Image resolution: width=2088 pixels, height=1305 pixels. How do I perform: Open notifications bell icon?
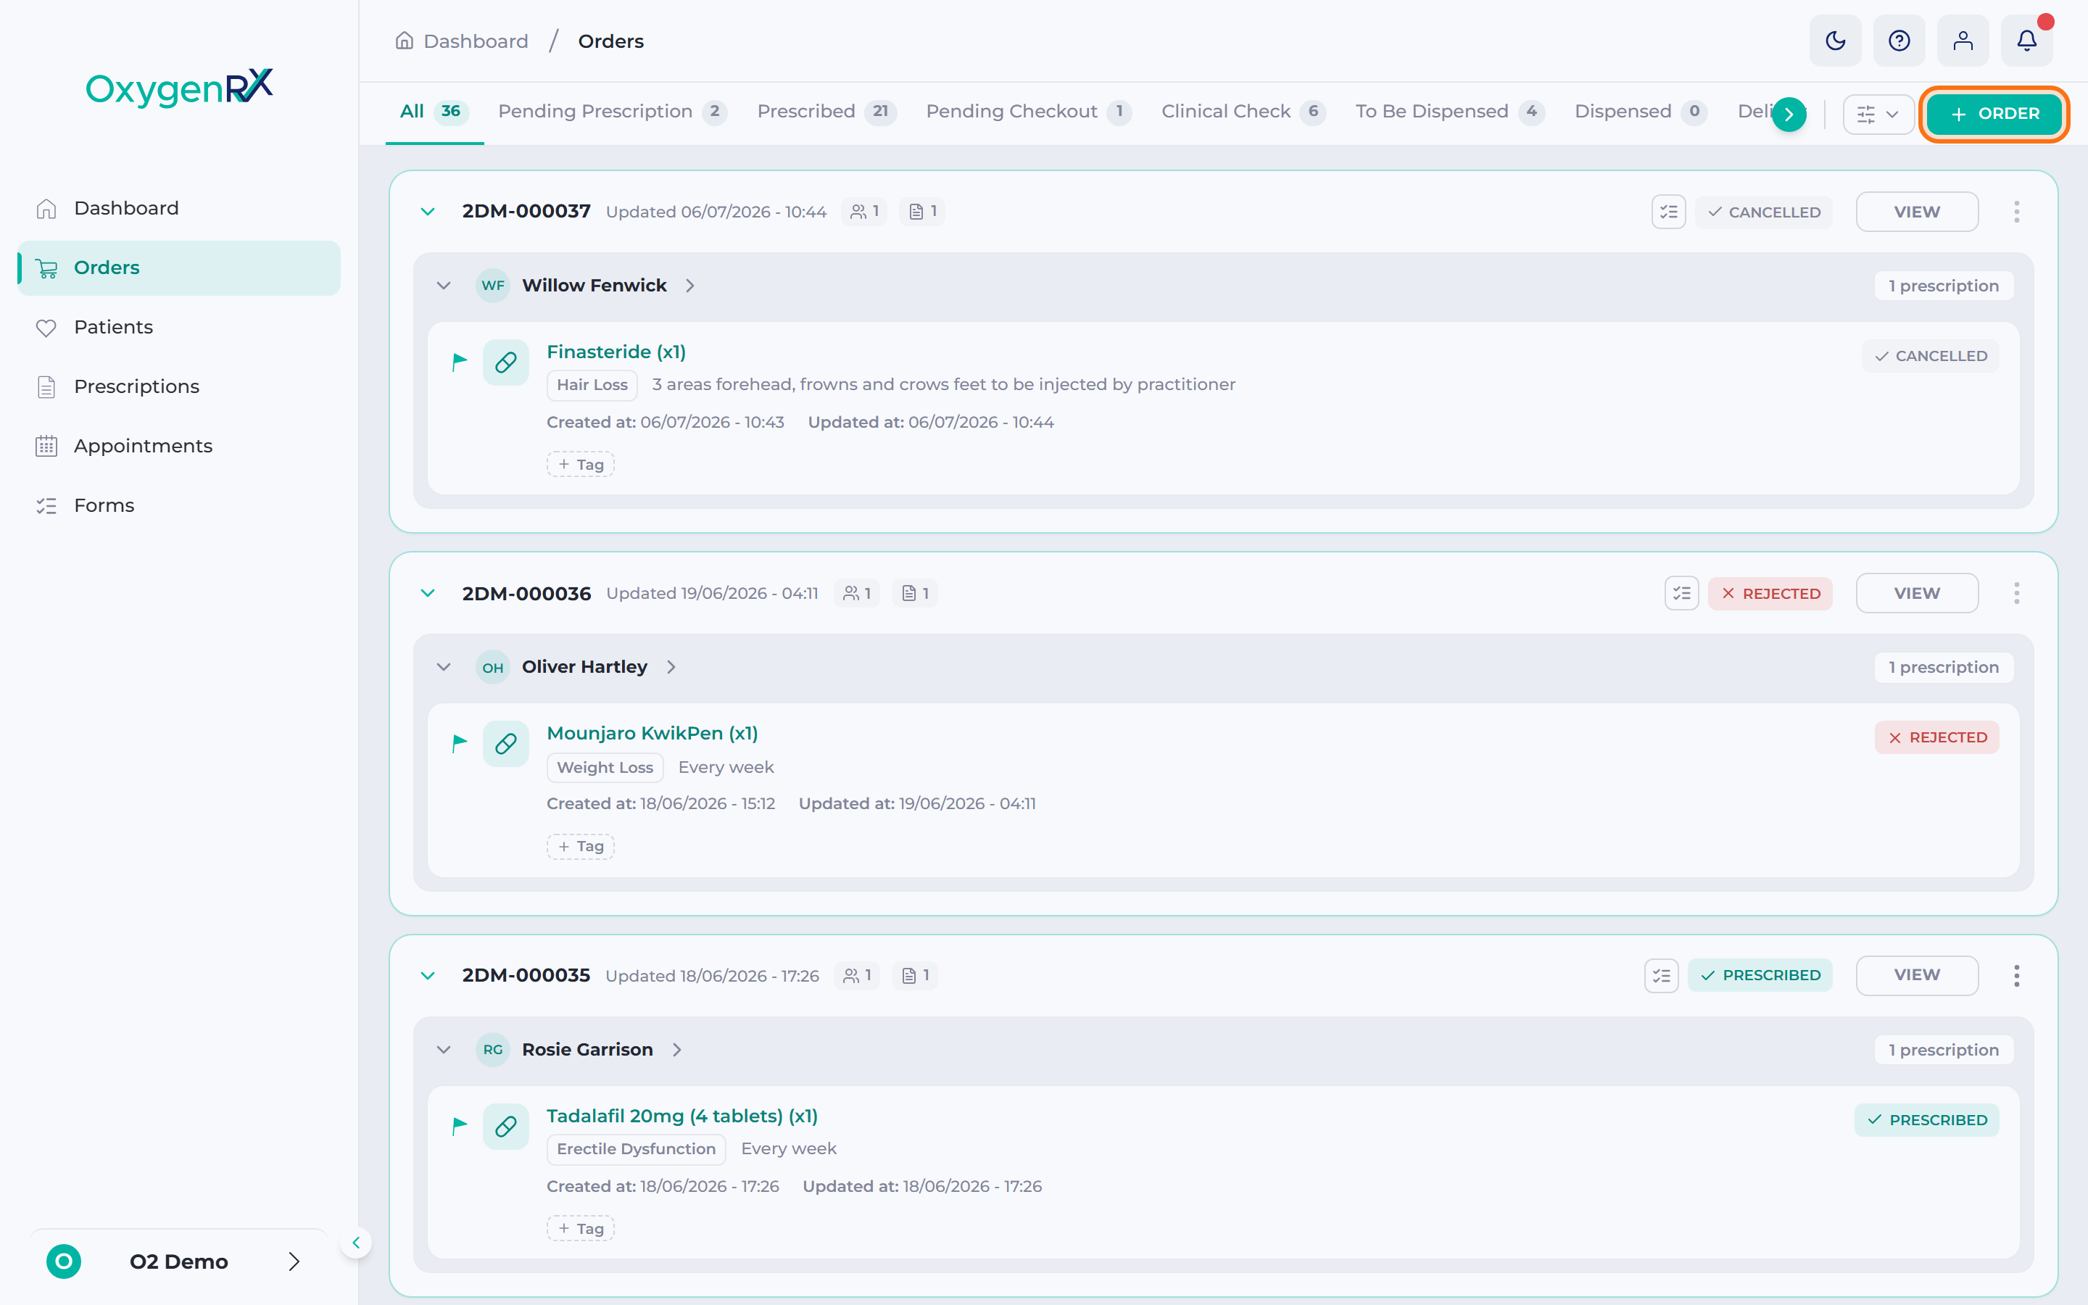click(2027, 41)
